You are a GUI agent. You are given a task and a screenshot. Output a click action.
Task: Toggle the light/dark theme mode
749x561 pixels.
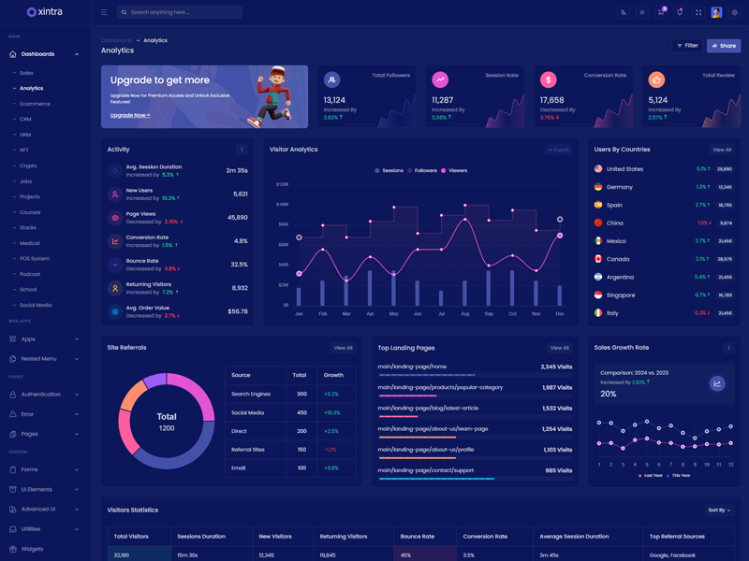point(642,13)
